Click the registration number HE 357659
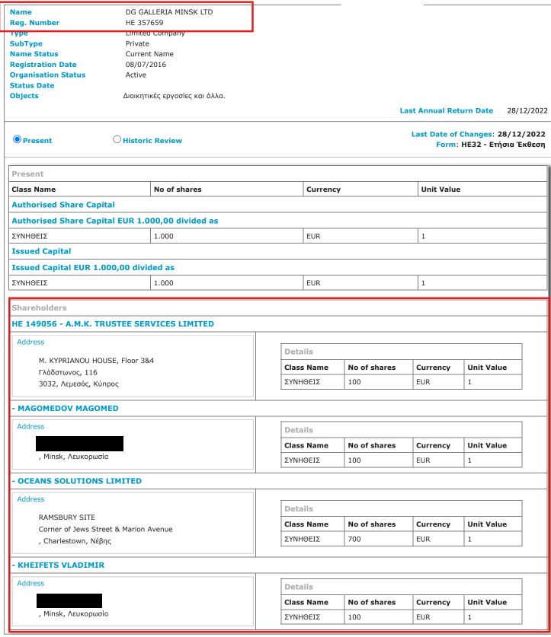This screenshot has height=637, width=551. [144, 23]
